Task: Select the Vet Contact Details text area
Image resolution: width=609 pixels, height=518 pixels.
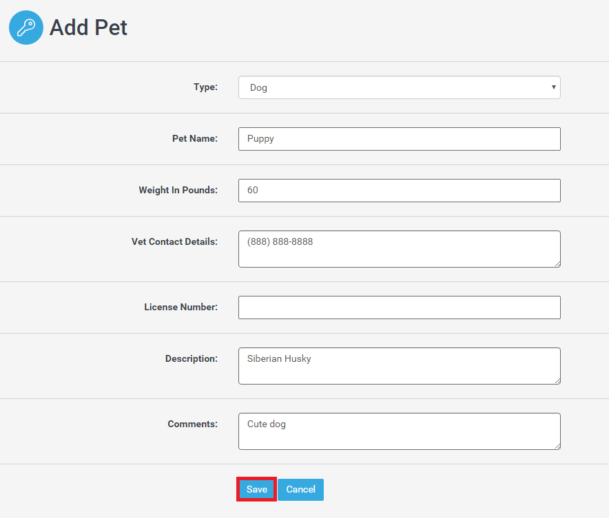Action: click(x=399, y=248)
